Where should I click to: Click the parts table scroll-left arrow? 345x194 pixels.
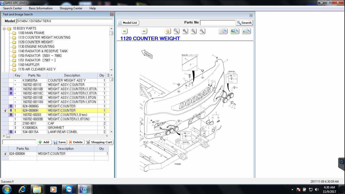pos(4,136)
